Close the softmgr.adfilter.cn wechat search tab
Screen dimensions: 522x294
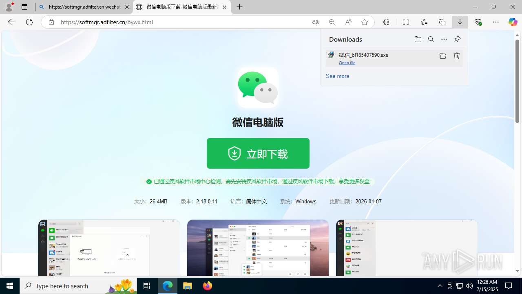pyautogui.click(x=127, y=7)
